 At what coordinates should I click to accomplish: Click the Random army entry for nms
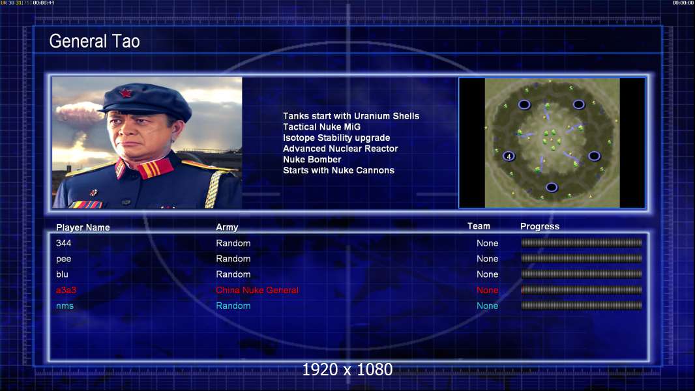pos(233,306)
